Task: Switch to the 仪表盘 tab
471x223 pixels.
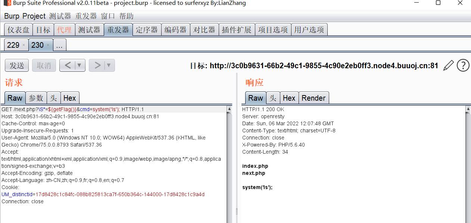Action: 18,30
